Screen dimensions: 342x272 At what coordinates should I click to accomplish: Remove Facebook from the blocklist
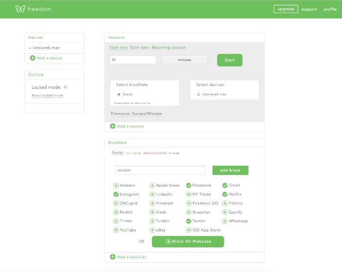(x=189, y=185)
